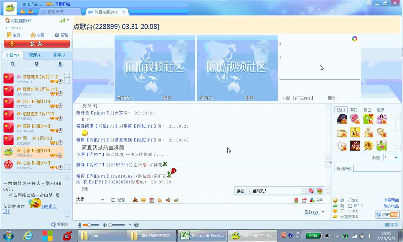Open the 周消费榜 weekly ranking tab
The image size is (403, 242).
pos(344,168)
